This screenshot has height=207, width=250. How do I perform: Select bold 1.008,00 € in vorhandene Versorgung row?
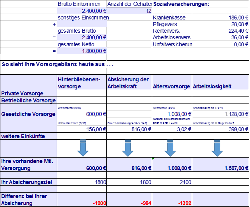(x=179, y=168)
